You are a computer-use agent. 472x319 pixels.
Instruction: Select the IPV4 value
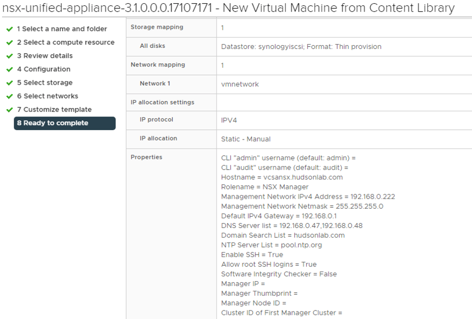pyautogui.click(x=229, y=120)
